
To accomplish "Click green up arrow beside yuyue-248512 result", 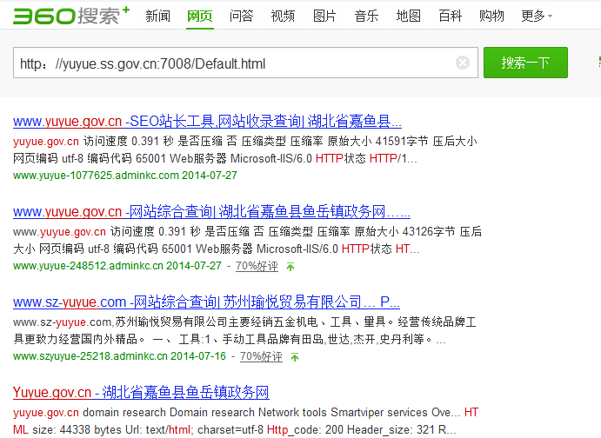I will coord(291,266).
